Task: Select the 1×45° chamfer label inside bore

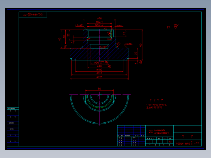Action: [103, 47]
